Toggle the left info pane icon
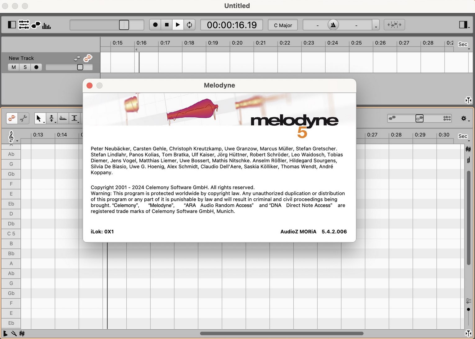475x339 pixels. 12,25
